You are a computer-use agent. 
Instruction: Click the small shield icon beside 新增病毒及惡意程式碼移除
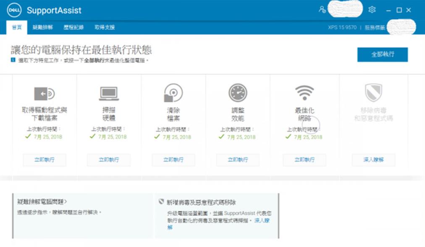tap(161, 202)
